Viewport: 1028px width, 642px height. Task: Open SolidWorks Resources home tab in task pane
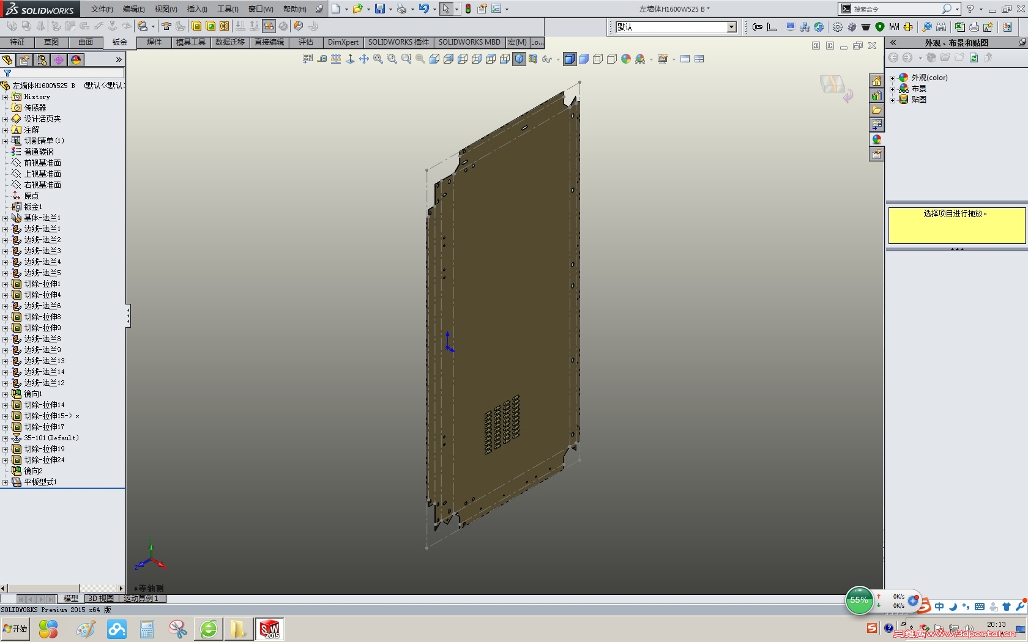(x=876, y=81)
